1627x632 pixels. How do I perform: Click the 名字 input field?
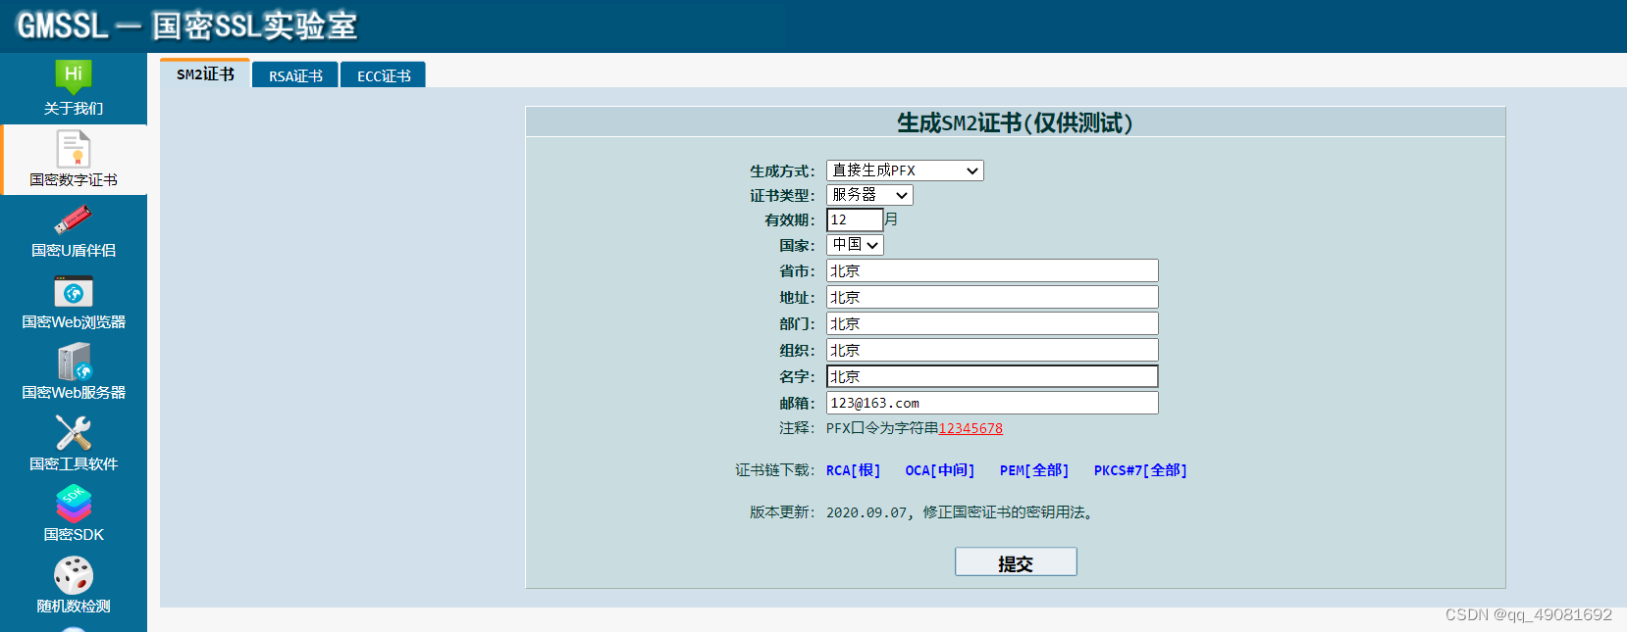click(x=992, y=376)
